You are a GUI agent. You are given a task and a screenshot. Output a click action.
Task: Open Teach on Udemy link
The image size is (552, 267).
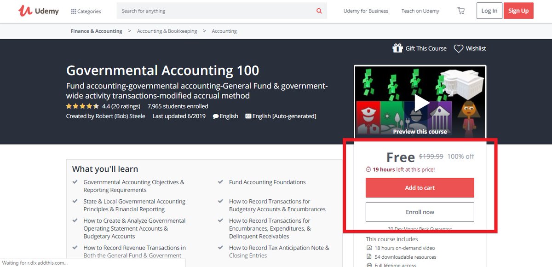tap(420, 11)
